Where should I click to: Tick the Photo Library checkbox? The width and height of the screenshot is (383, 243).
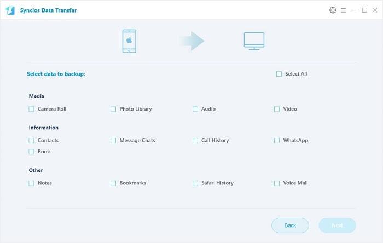coord(113,109)
